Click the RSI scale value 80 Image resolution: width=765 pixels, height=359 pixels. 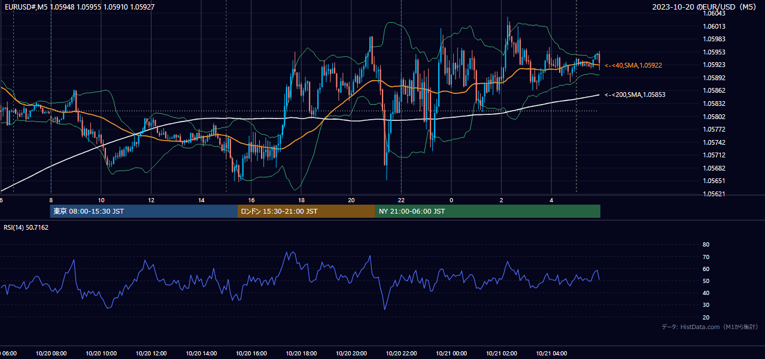(x=706, y=245)
